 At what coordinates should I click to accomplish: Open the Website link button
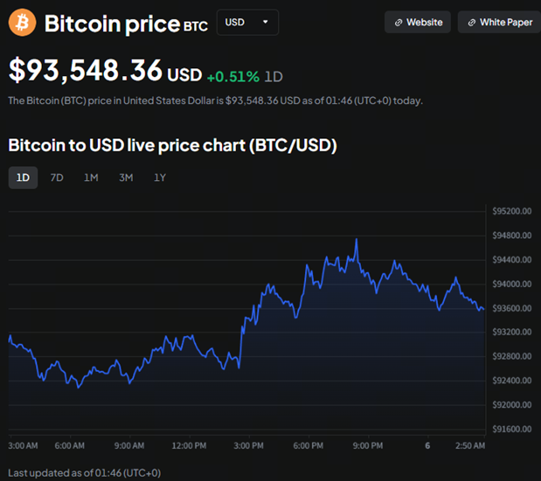[418, 23]
